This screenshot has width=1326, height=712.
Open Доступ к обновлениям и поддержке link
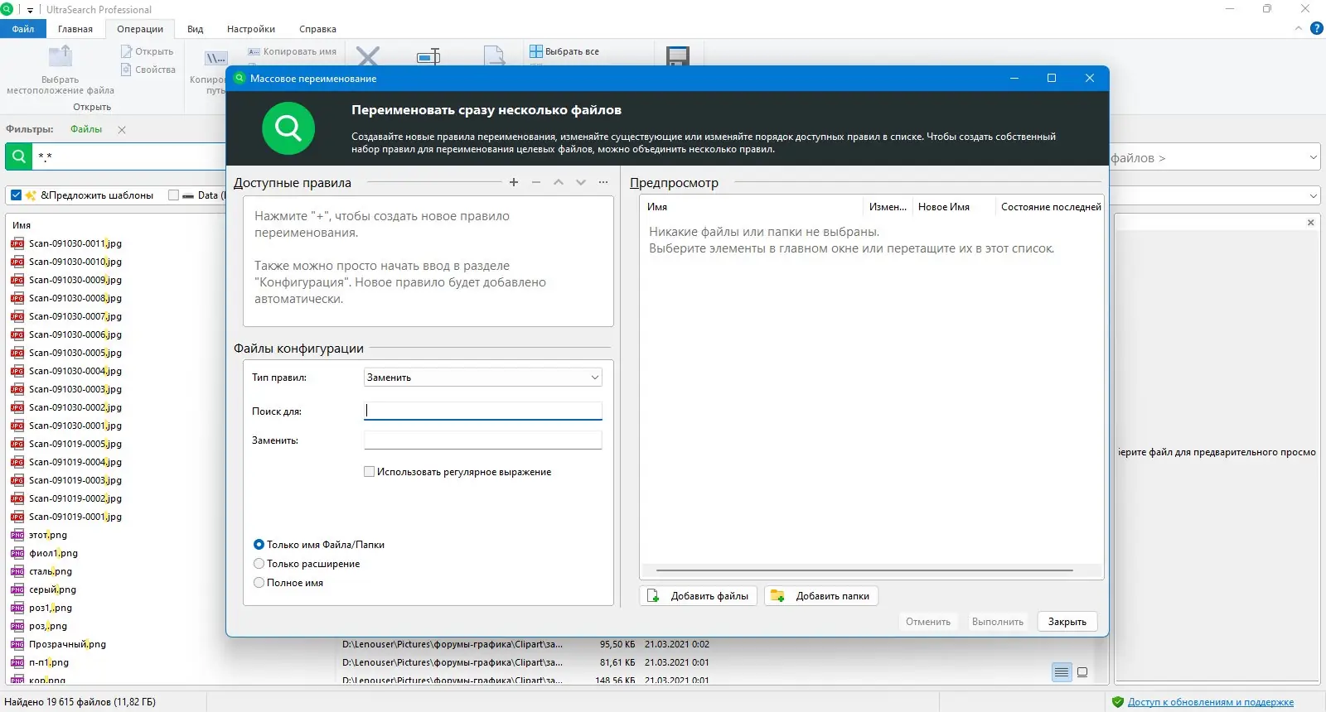coord(1211,702)
